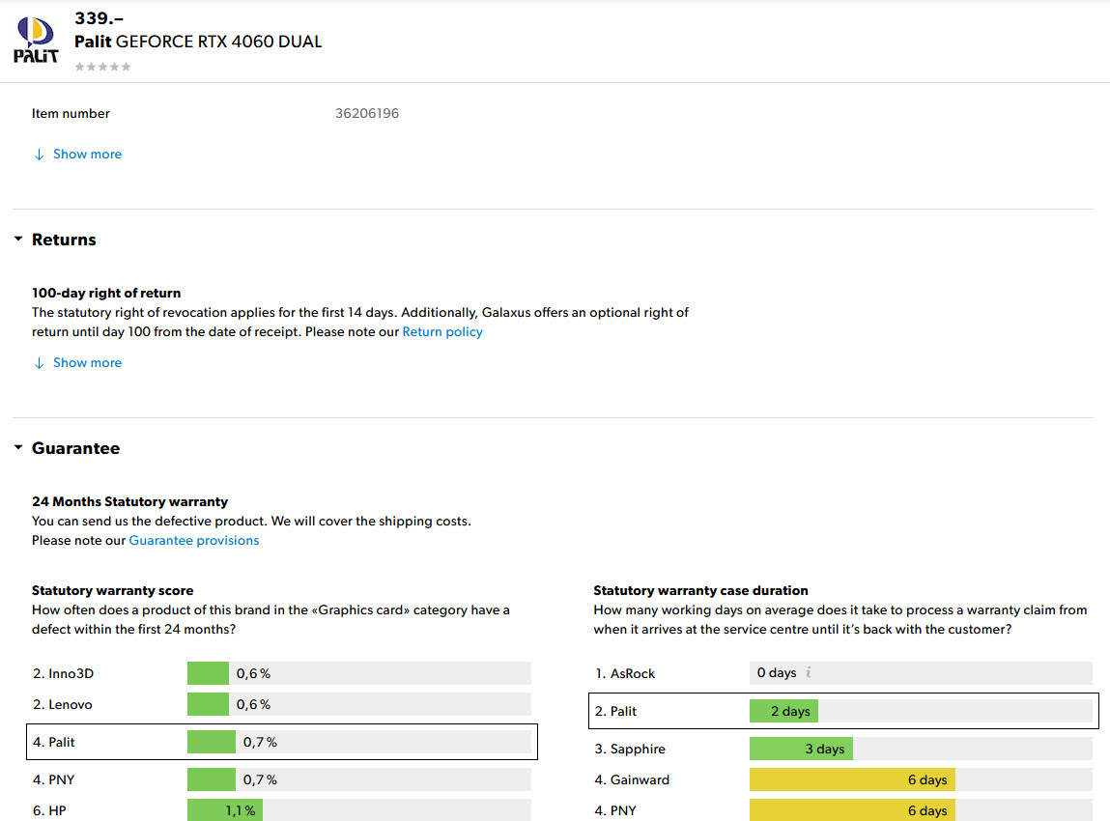
Task: Click the '2. Inno3D' brand row label
Action: [x=63, y=674]
